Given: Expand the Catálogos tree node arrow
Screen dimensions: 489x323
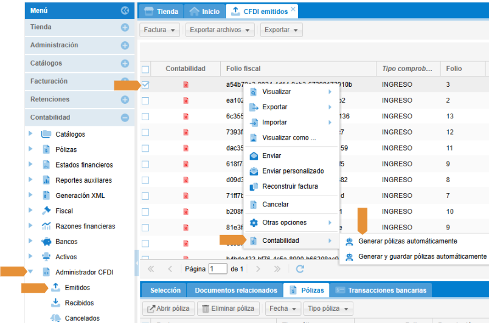Looking at the screenshot, I should (31, 134).
